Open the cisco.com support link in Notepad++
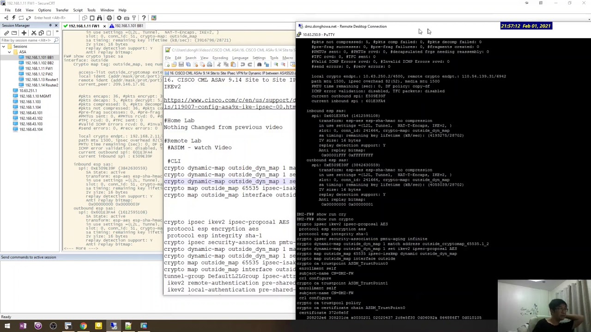The image size is (591, 332). pos(229,104)
